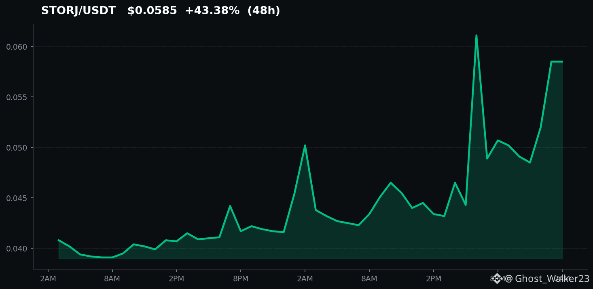Click the (48h) timeframe label
This screenshot has width=593, height=289.
click(x=264, y=11)
